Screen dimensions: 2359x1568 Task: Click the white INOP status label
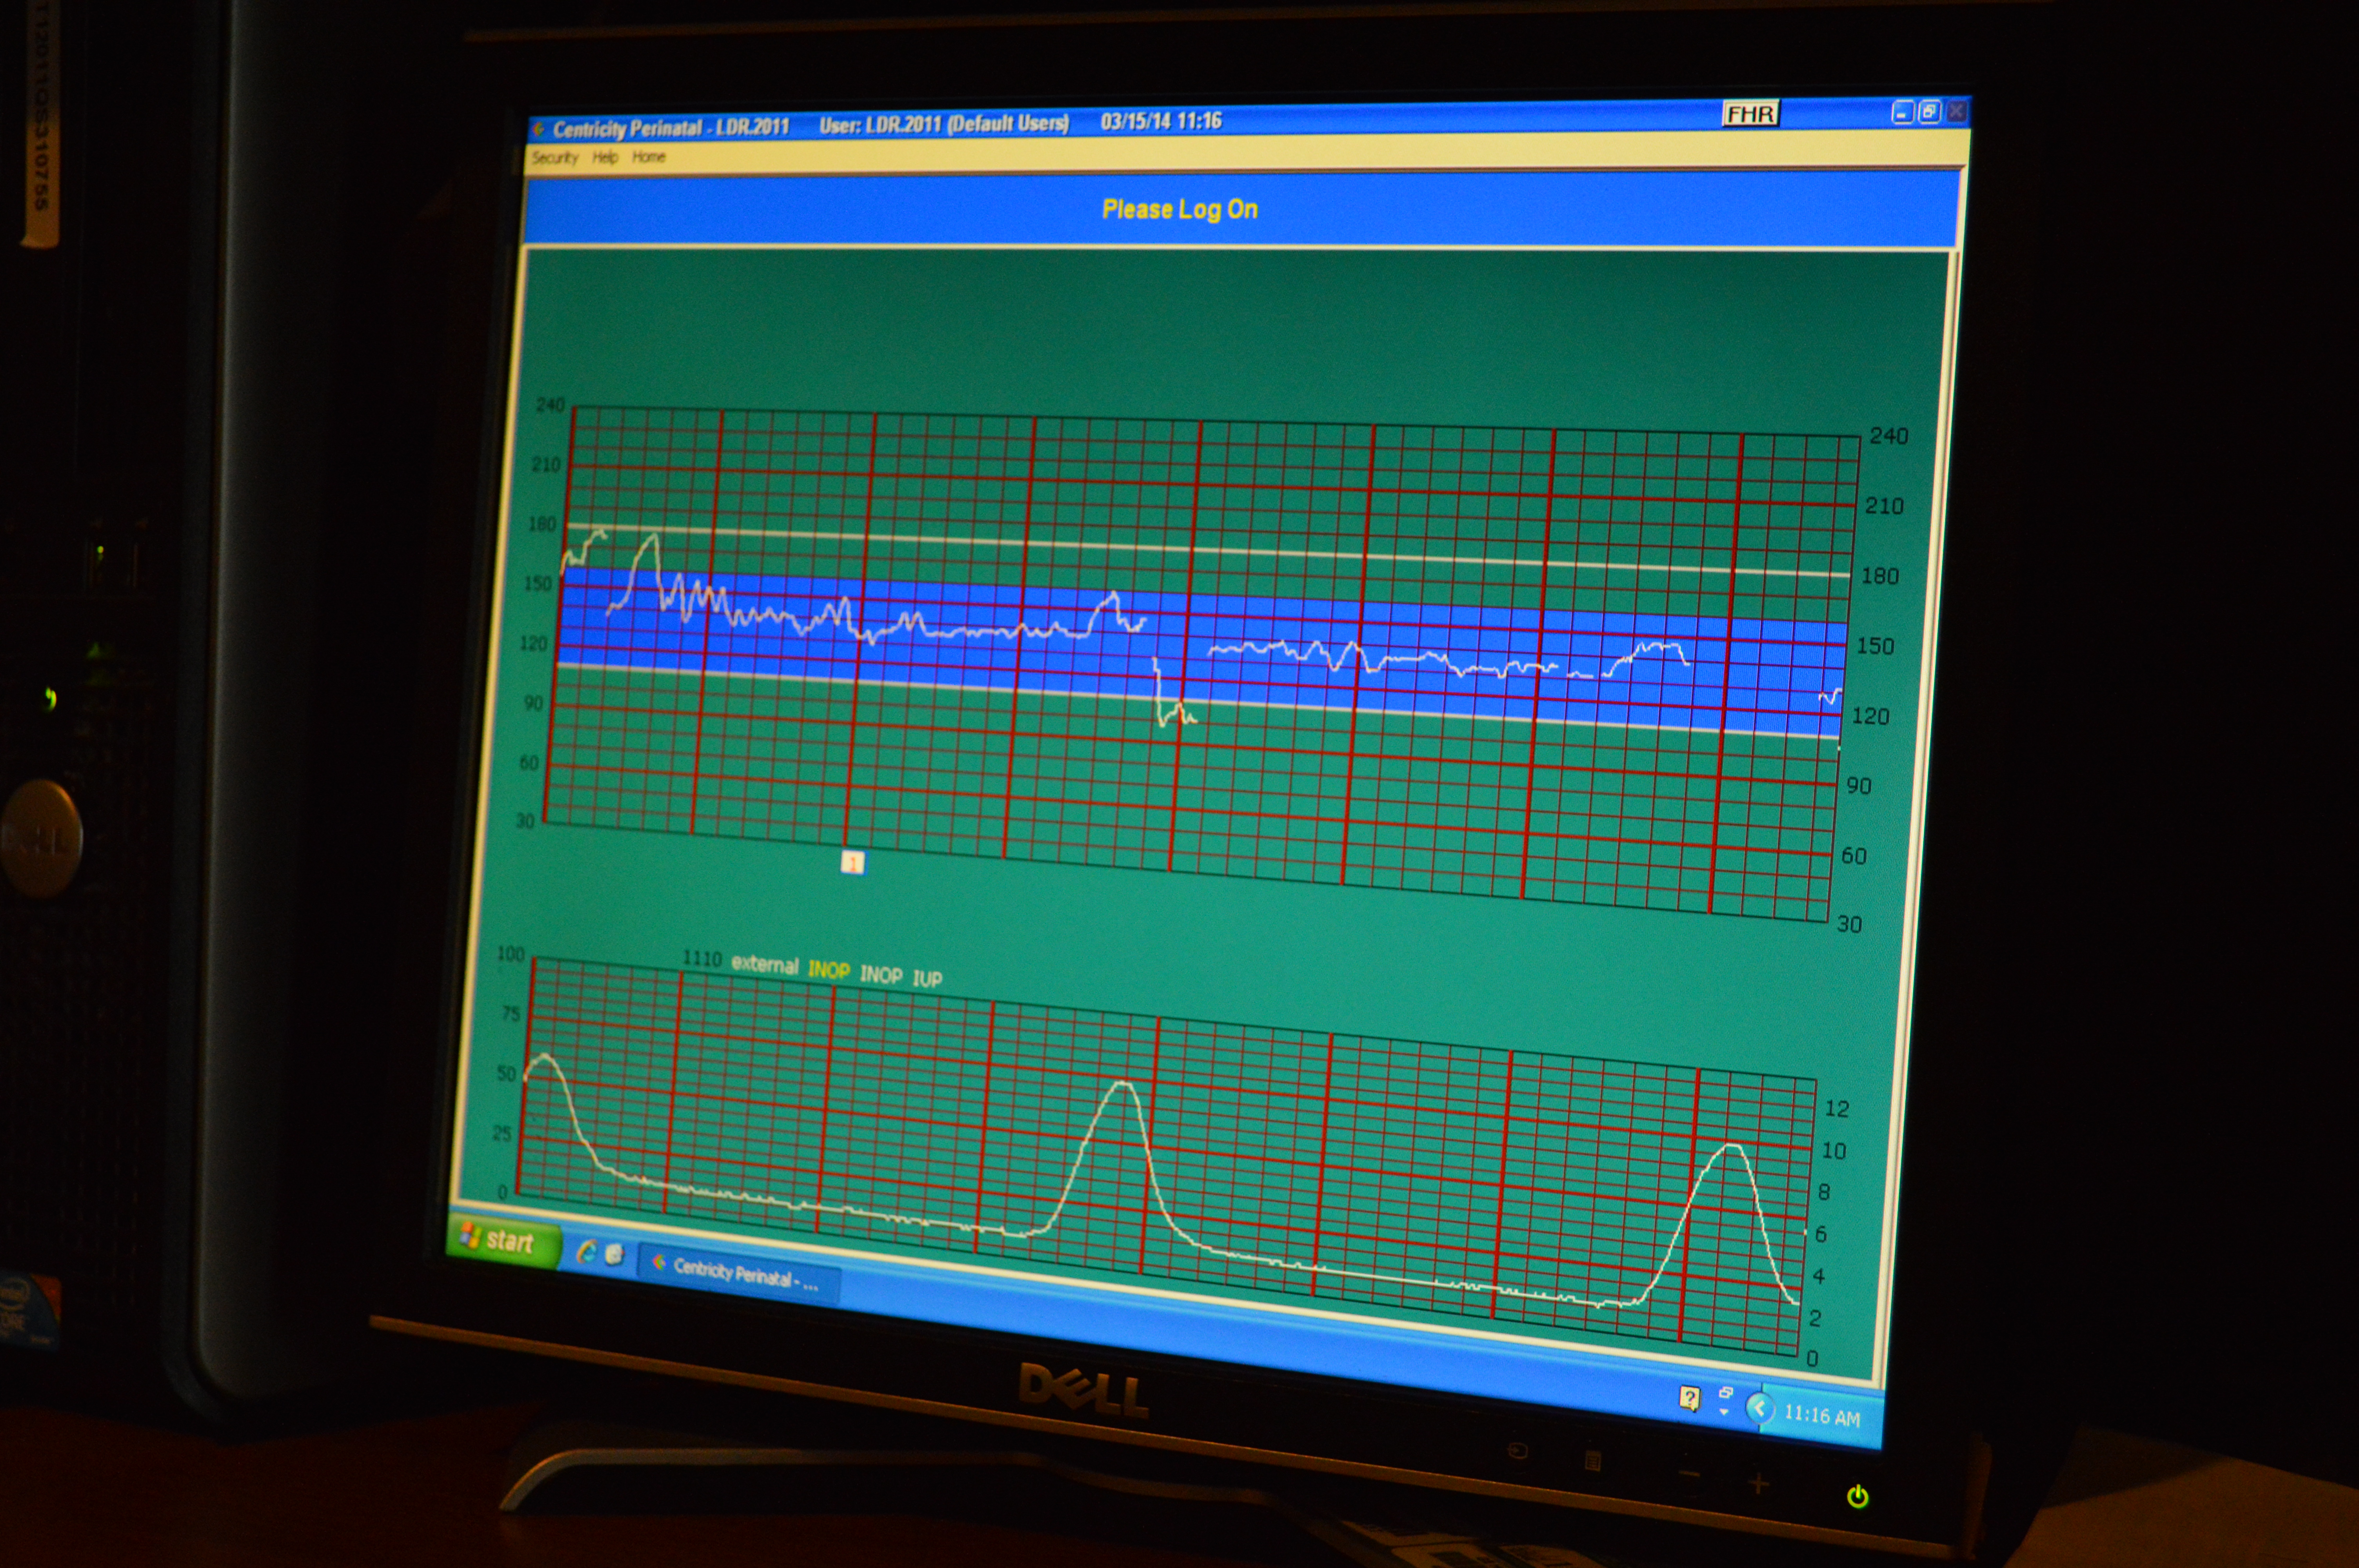click(881, 975)
